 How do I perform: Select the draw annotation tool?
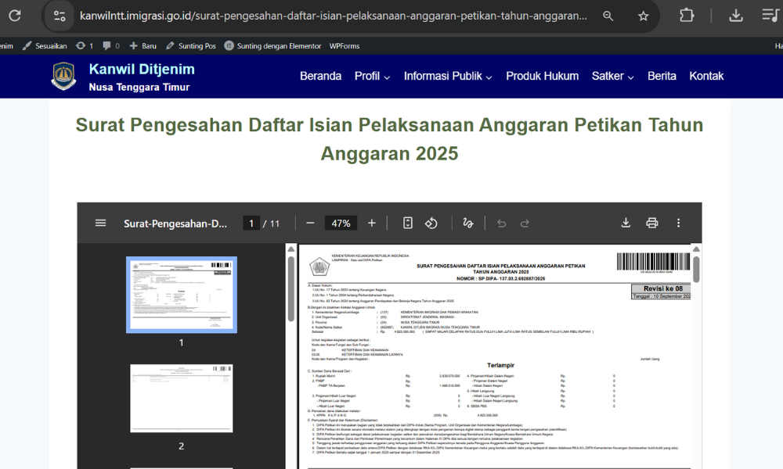click(x=468, y=224)
